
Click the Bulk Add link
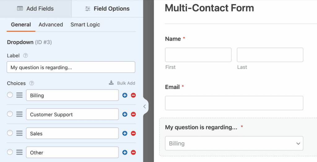pyautogui.click(x=122, y=83)
